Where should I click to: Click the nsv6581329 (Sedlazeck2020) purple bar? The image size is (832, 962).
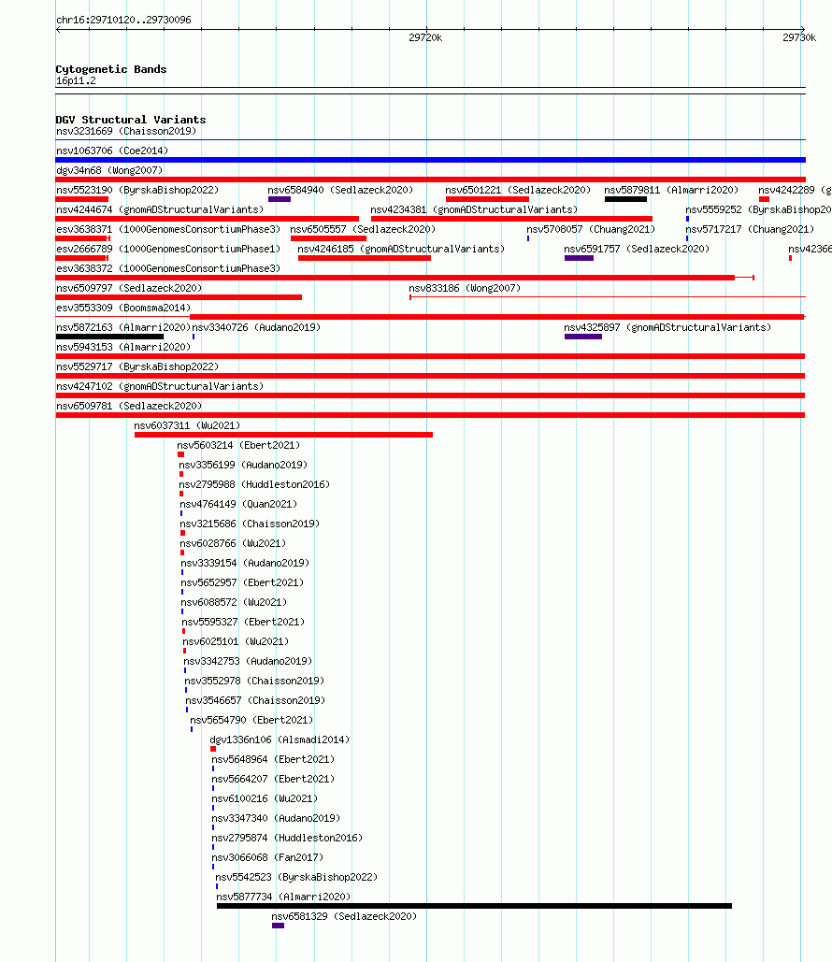click(x=278, y=926)
